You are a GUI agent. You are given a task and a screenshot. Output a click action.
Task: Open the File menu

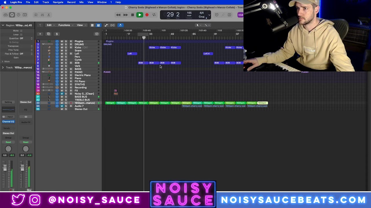tap(28, 2)
